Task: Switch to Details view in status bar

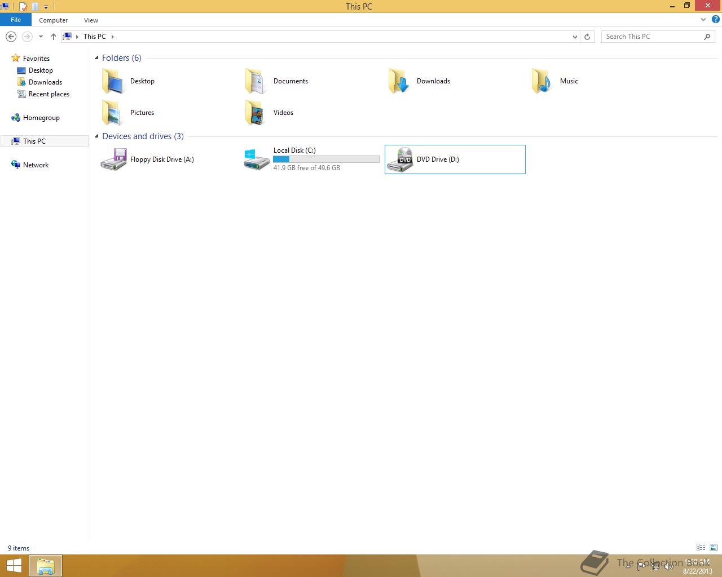Action: 701,548
